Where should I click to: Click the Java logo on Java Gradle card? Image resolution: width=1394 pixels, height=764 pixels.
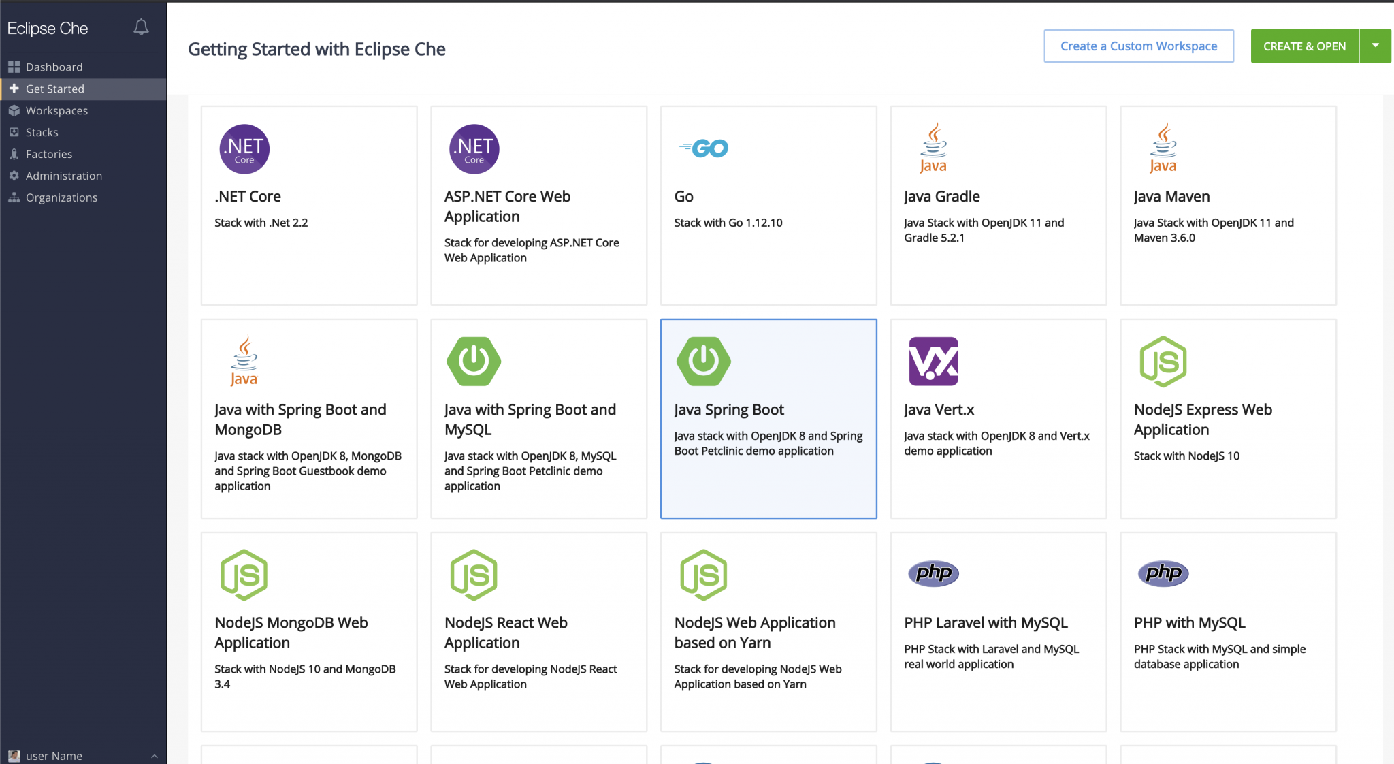pyautogui.click(x=933, y=147)
